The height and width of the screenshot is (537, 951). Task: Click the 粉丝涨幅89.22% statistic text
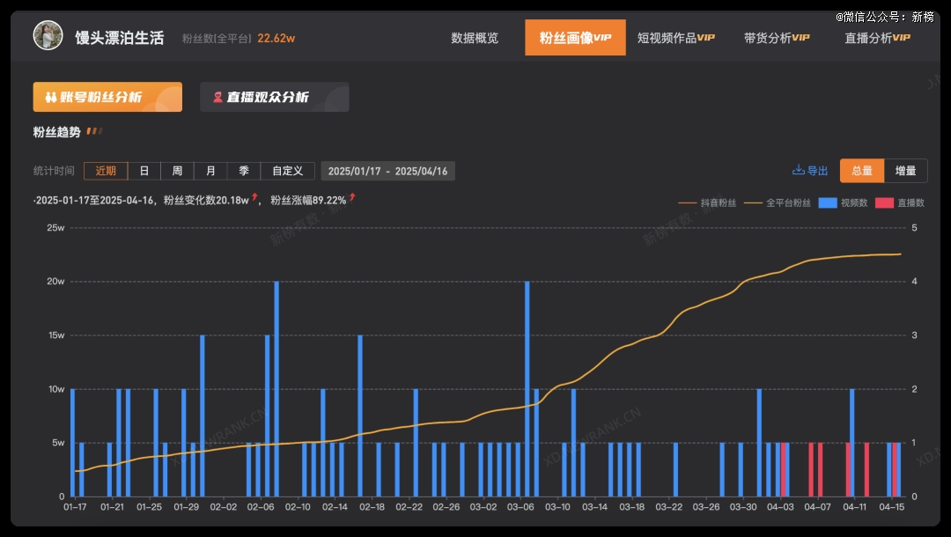(x=308, y=200)
